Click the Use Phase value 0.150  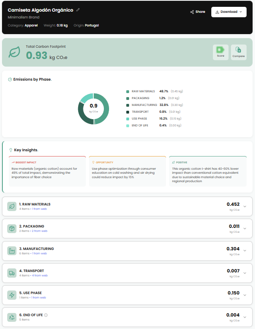point(234,293)
